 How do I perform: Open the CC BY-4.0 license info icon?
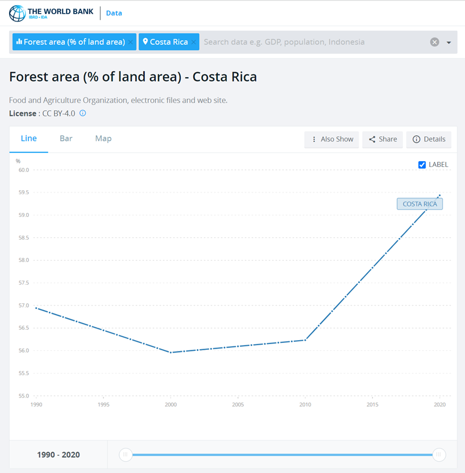coord(83,113)
